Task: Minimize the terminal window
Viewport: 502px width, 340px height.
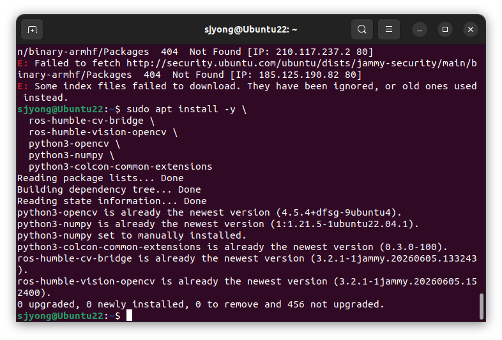Action: coord(420,30)
